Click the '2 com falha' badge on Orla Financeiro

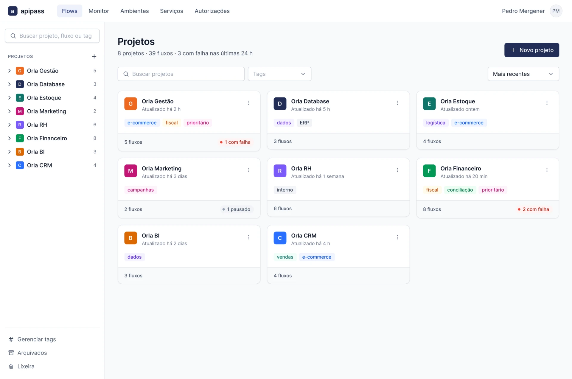pyautogui.click(x=533, y=209)
